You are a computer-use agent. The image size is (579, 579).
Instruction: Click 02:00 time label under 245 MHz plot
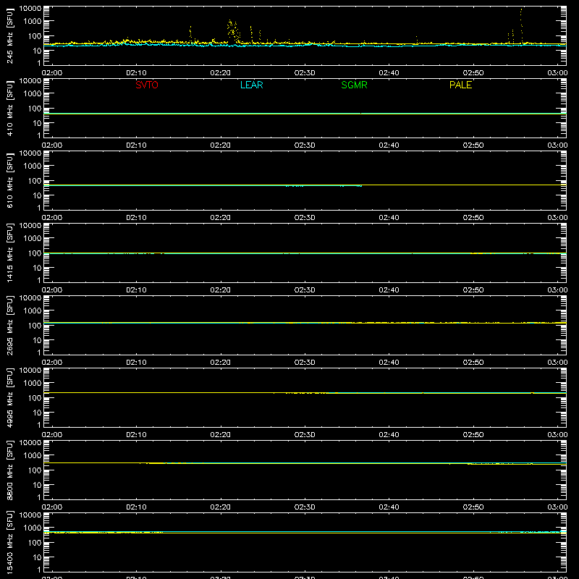tap(52, 73)
